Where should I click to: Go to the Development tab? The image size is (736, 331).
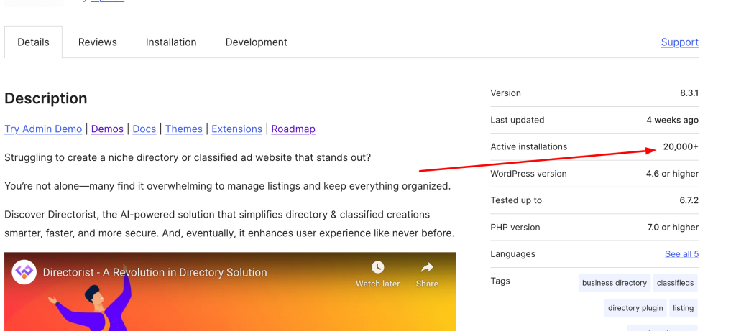pyautogui.click(x=257, y=42)
